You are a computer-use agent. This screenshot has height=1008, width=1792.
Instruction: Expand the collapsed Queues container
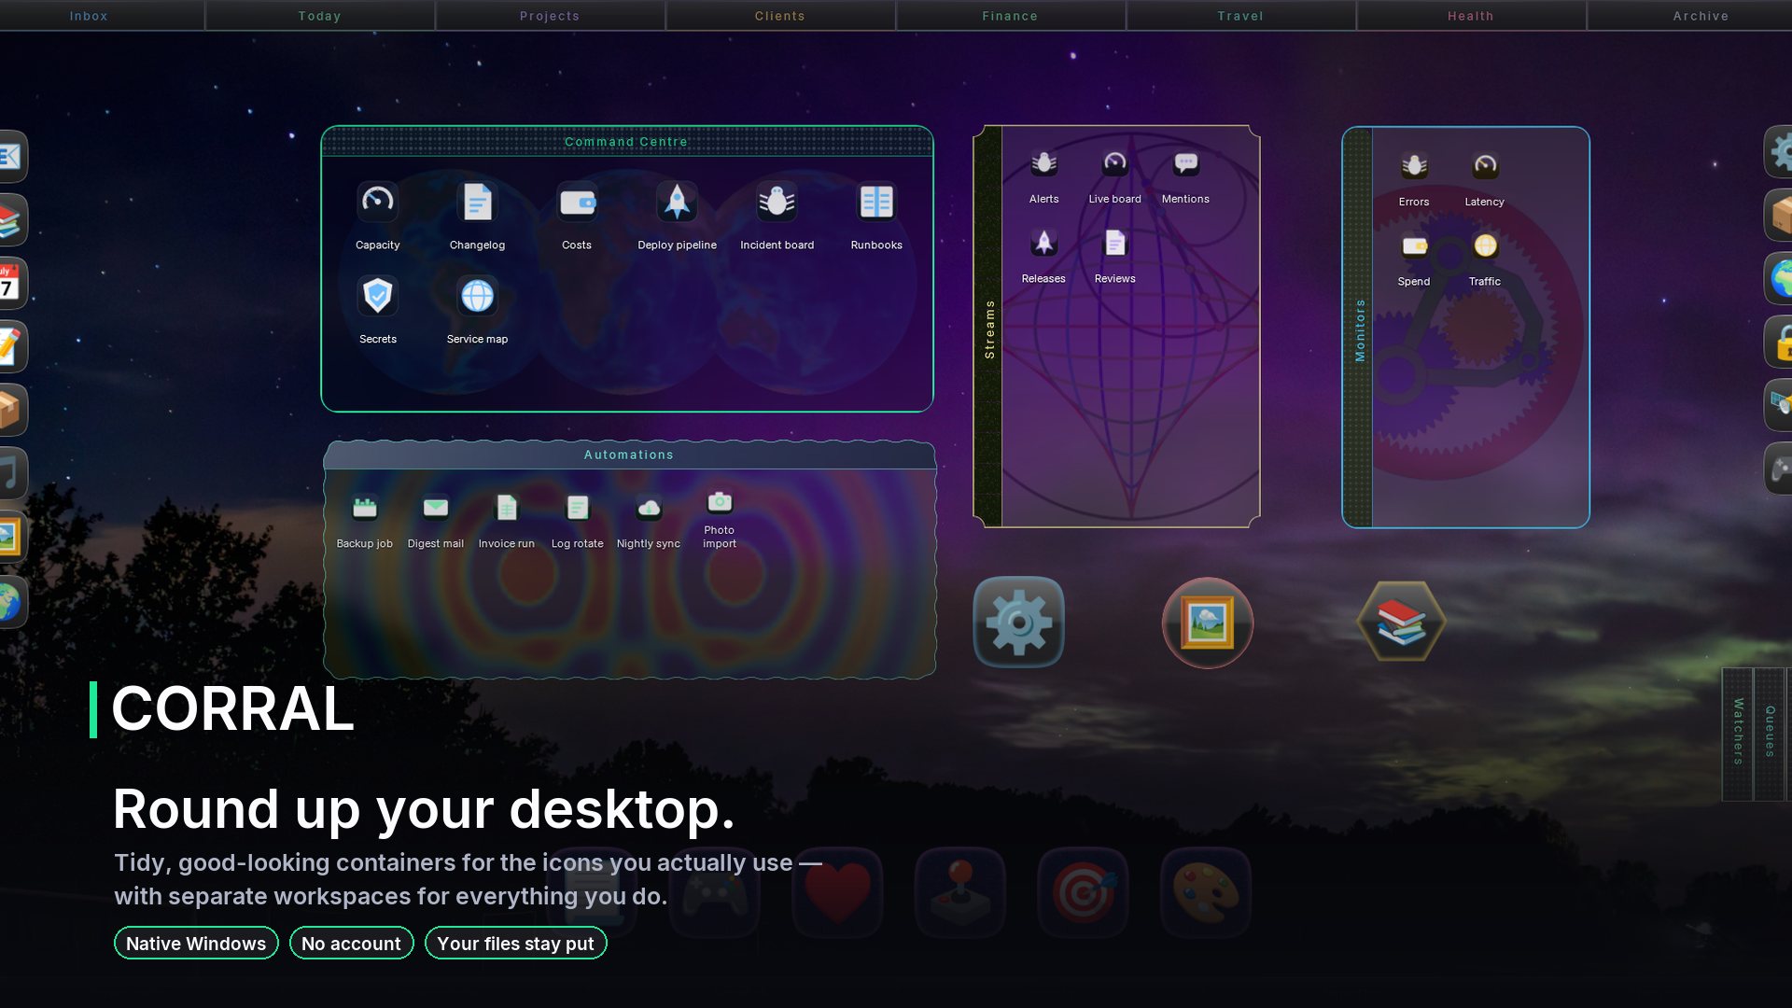point(1770,734)
